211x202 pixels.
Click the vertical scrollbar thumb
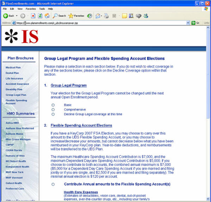[x=208, y=74]
